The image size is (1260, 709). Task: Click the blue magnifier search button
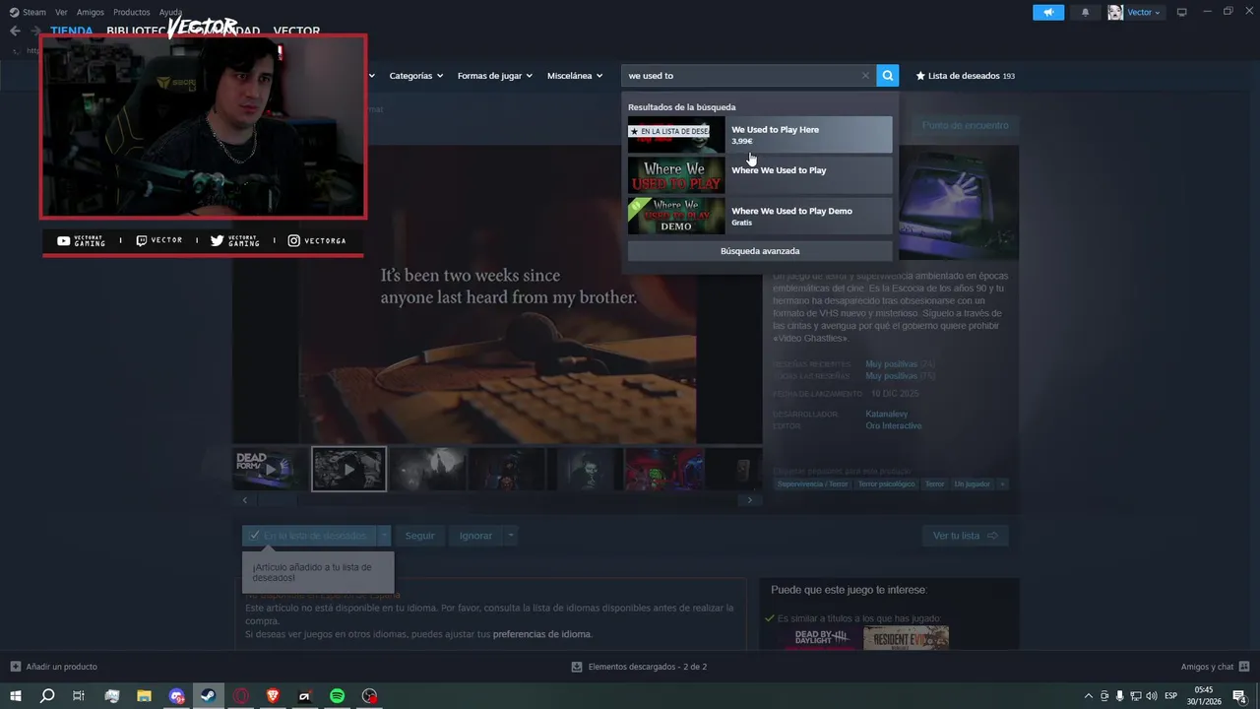tap(888, 75)
